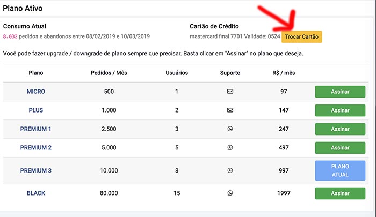Open the PREMIUM 3 plan link

coord(36,170)
